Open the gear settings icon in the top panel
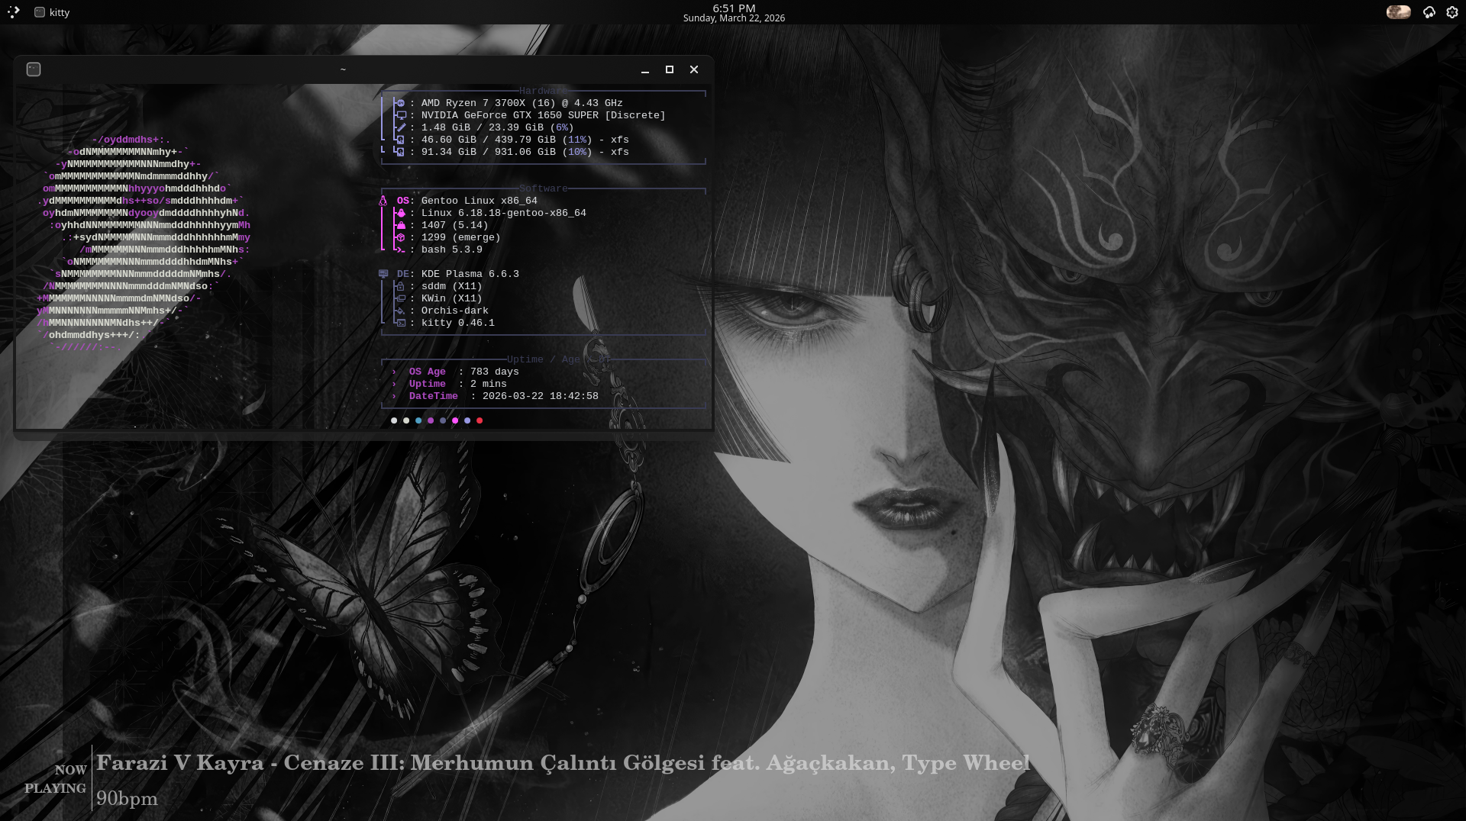Image resolution: width=1466 pixels, height=821 pixels. tap(1452, 12)
